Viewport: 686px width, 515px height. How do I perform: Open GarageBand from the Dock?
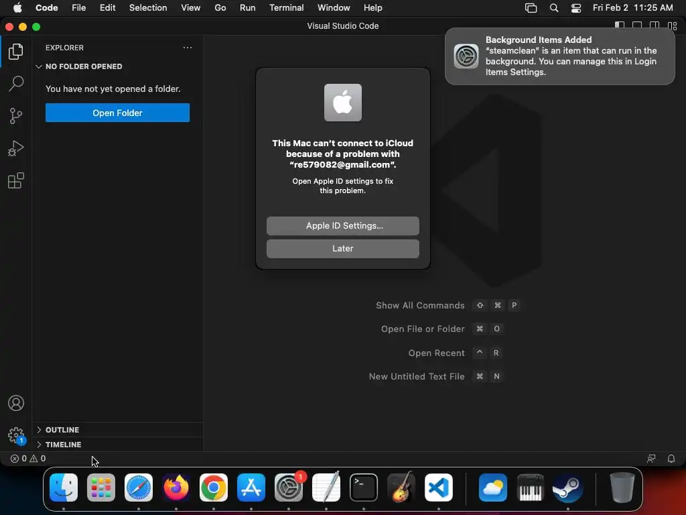click(x=401, y=488)
